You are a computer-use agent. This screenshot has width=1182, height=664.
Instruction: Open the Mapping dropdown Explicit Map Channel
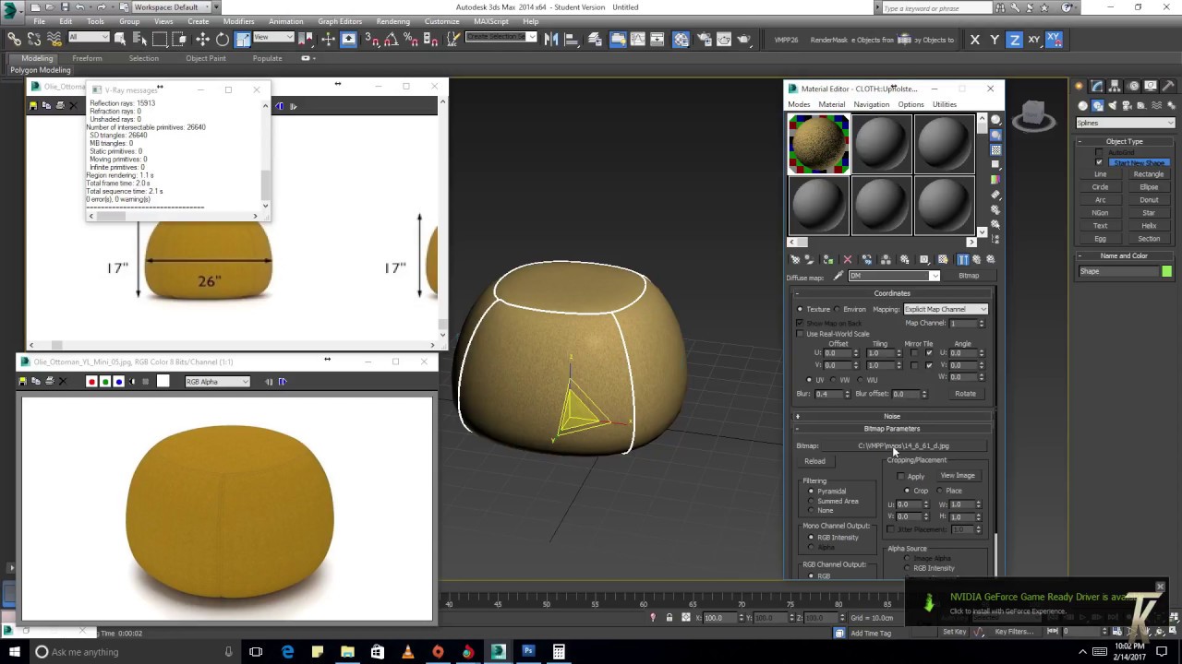[x=946, y=309]
